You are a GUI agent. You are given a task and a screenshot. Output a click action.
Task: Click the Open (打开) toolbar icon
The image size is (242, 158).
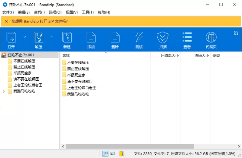[x=11, y=37]
